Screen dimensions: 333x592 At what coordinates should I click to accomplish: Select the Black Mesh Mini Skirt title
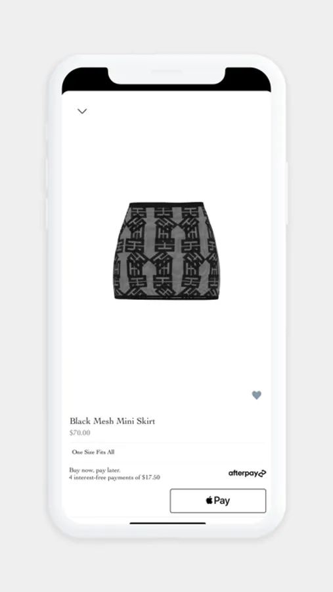pos(112,421)
